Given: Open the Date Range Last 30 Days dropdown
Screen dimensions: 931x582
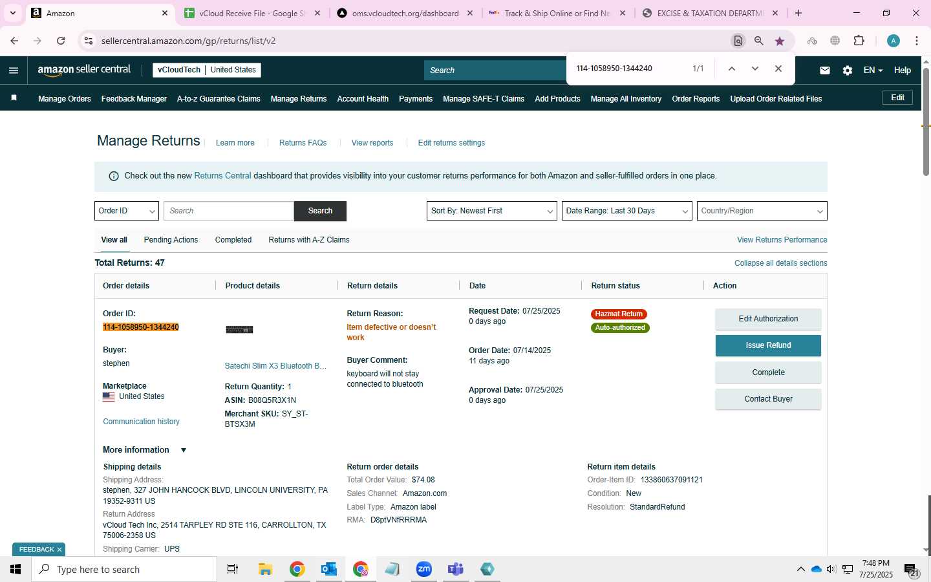Looking at the screenshot, I should (627, 211).
